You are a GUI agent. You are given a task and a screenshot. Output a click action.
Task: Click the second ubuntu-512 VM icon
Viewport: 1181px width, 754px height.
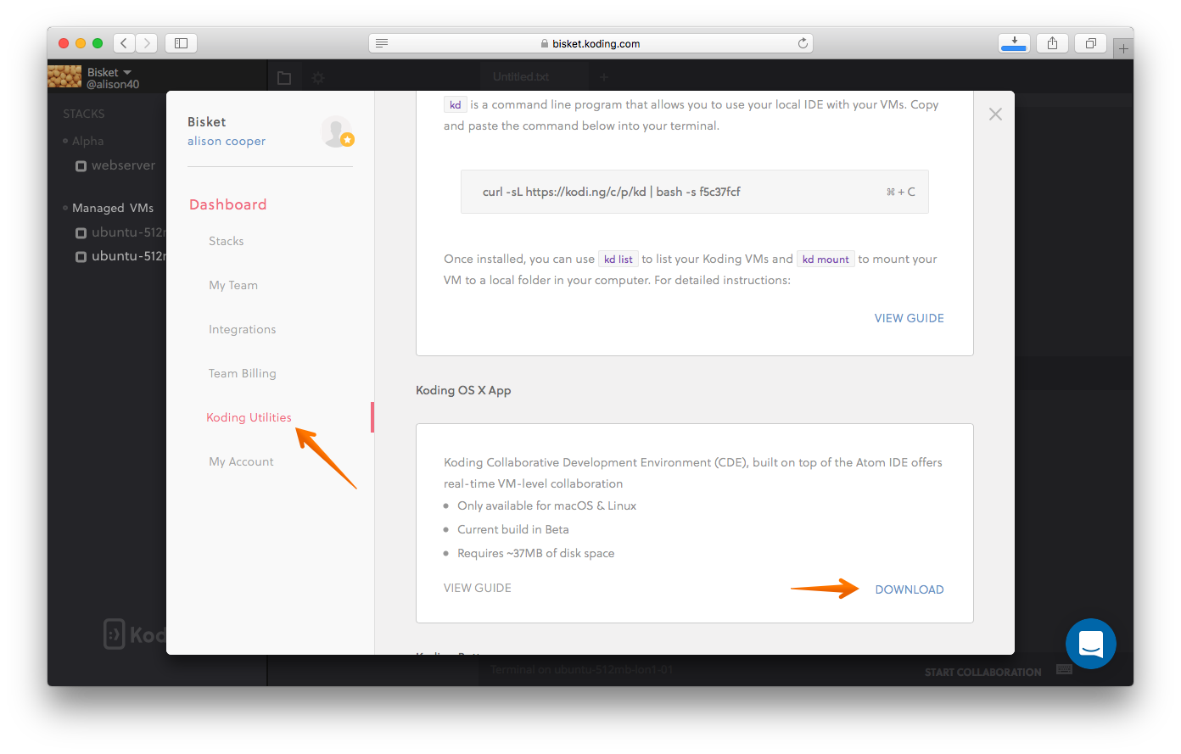pyautogui.click(x=81, y=257)
